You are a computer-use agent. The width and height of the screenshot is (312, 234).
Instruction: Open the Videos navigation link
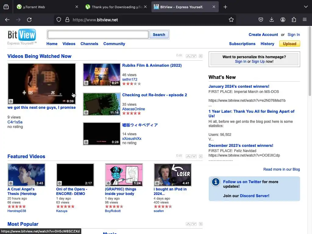coord(69,44)
